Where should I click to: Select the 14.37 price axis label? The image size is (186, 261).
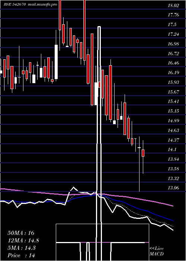[173, 140]
